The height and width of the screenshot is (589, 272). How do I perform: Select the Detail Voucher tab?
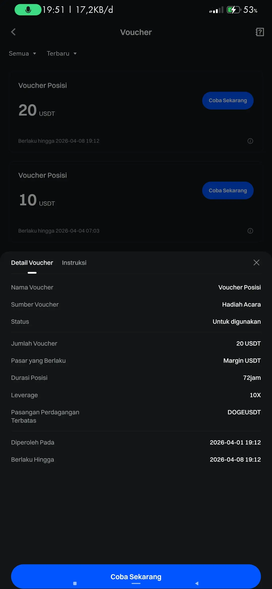point(32,263)
